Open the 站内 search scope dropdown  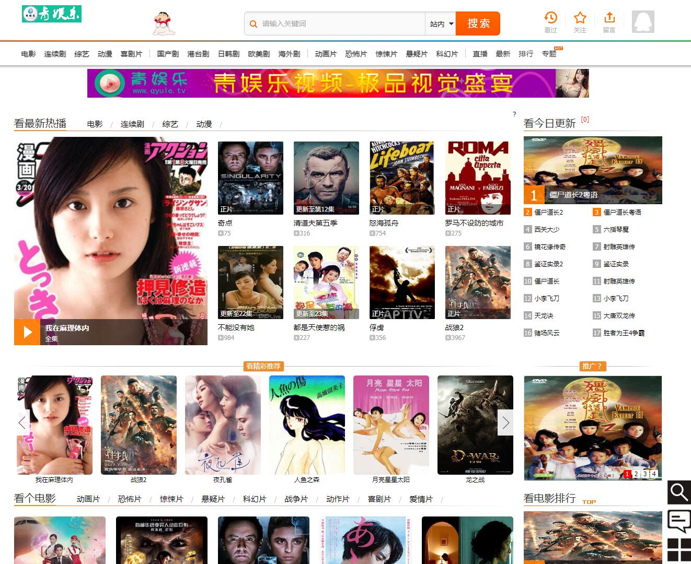coord(441,24)
